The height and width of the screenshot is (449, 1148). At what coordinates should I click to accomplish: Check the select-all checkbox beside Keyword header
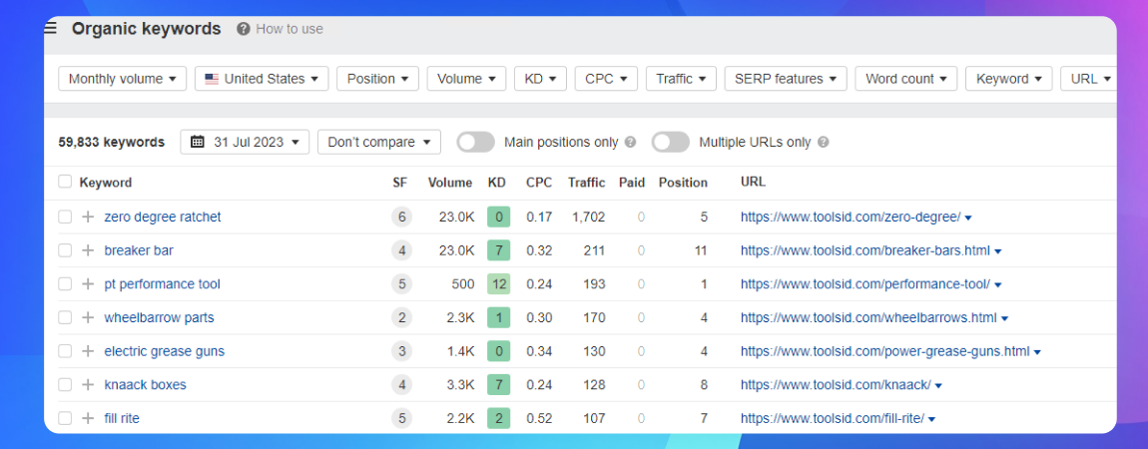(65, 182)
